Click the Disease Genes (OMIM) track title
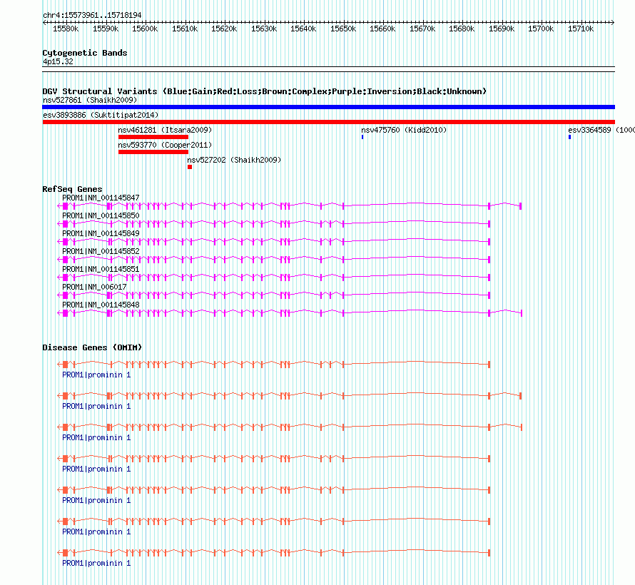Screen dimensions: 635x585 (x=92, y=347)
